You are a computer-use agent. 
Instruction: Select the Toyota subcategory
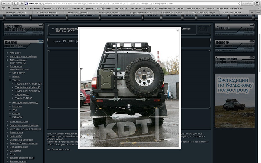click(x=16, y=80)
